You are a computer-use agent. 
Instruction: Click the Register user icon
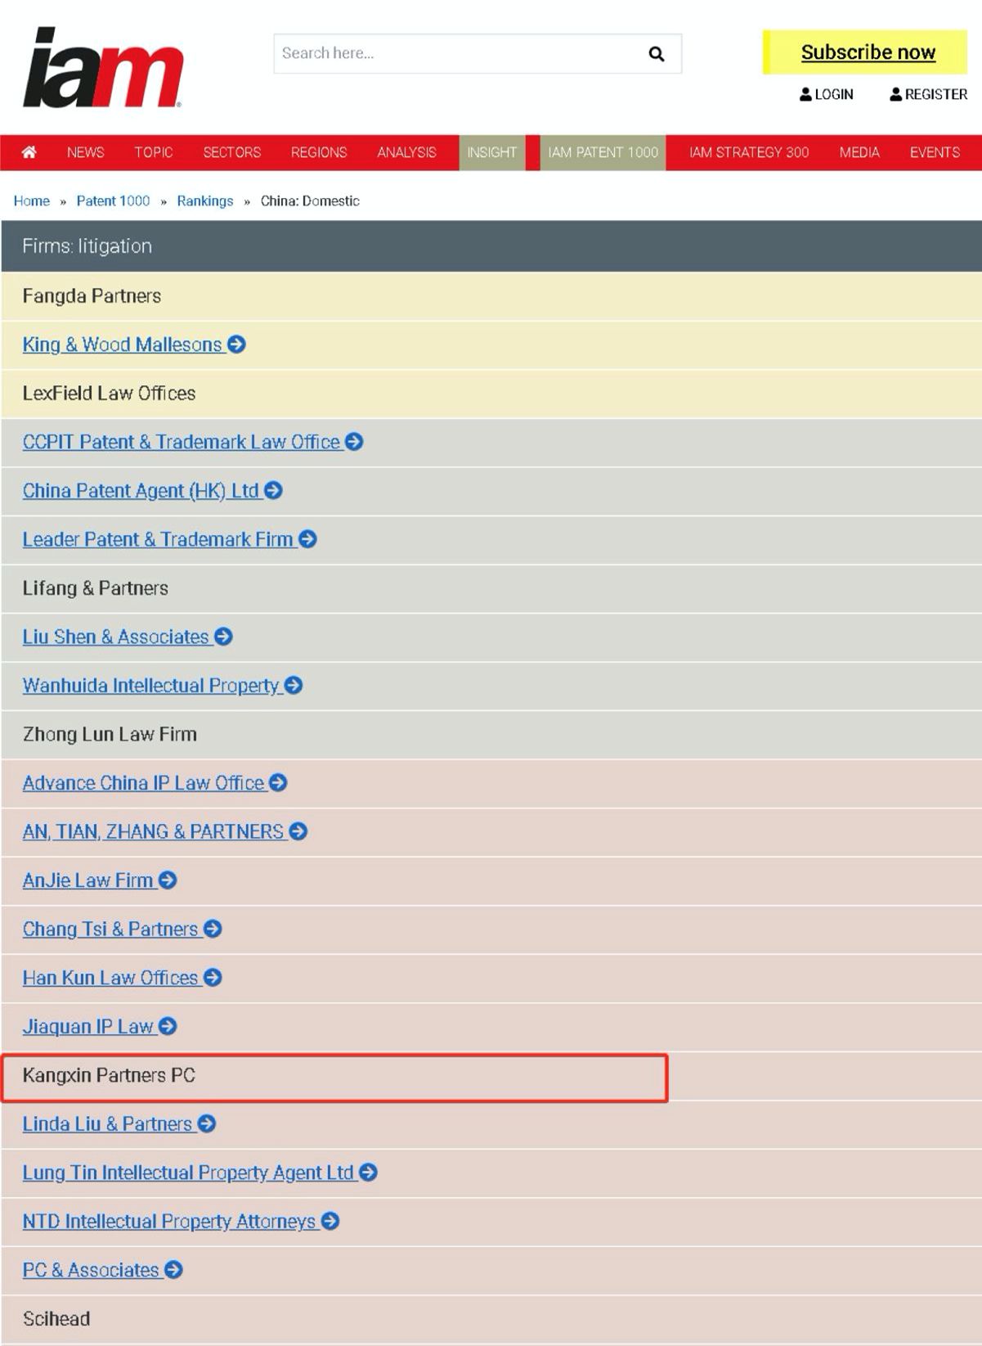[895, 94]
